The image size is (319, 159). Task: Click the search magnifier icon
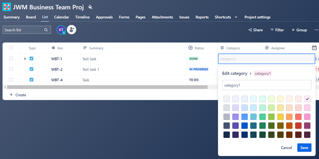click(46, 30)
